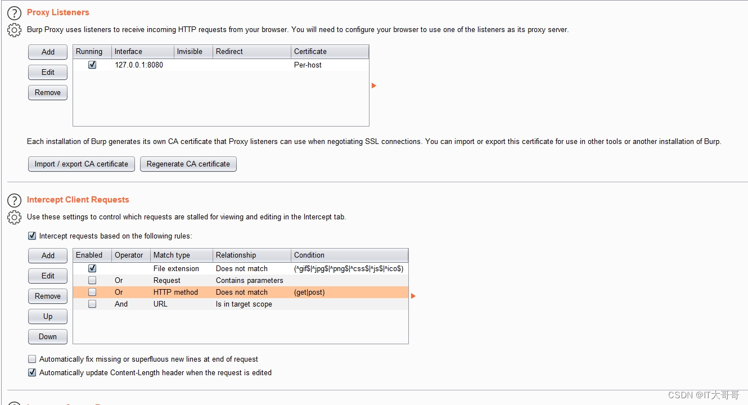Select the Is in target scope cell
The width and height of the screenshot is (748, 405).
click(252, 304)
